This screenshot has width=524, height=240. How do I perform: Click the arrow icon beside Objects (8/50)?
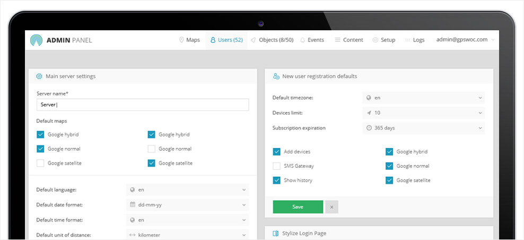pos(254,40)
